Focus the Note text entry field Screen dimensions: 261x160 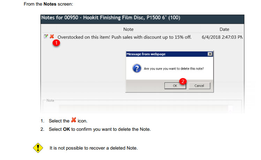pos(143,109)
